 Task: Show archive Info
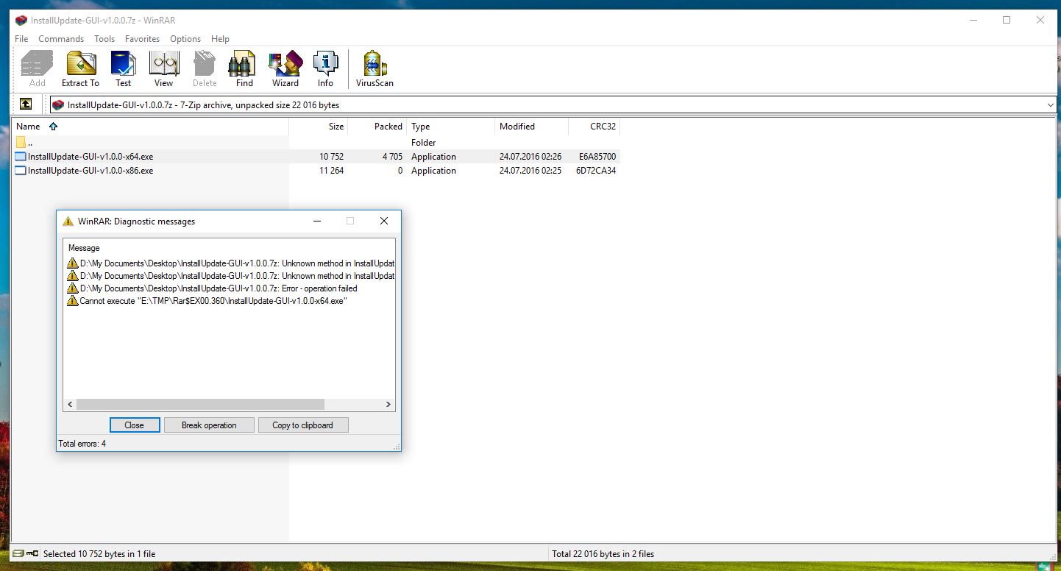pyautogui.click(x=325, y=69)
